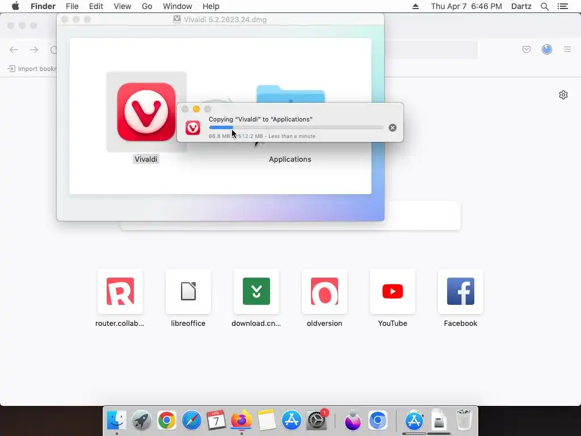
Task: Open Google Chrome from the Dock
Action: [x=167, y=421]
